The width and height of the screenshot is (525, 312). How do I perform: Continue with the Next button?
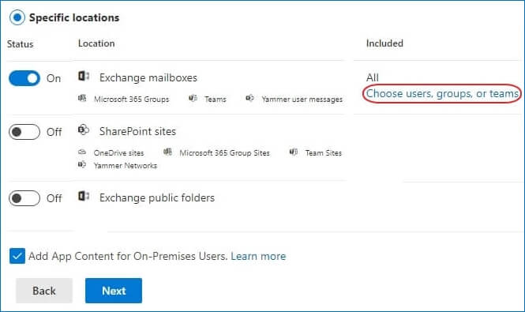coord(114,291)
